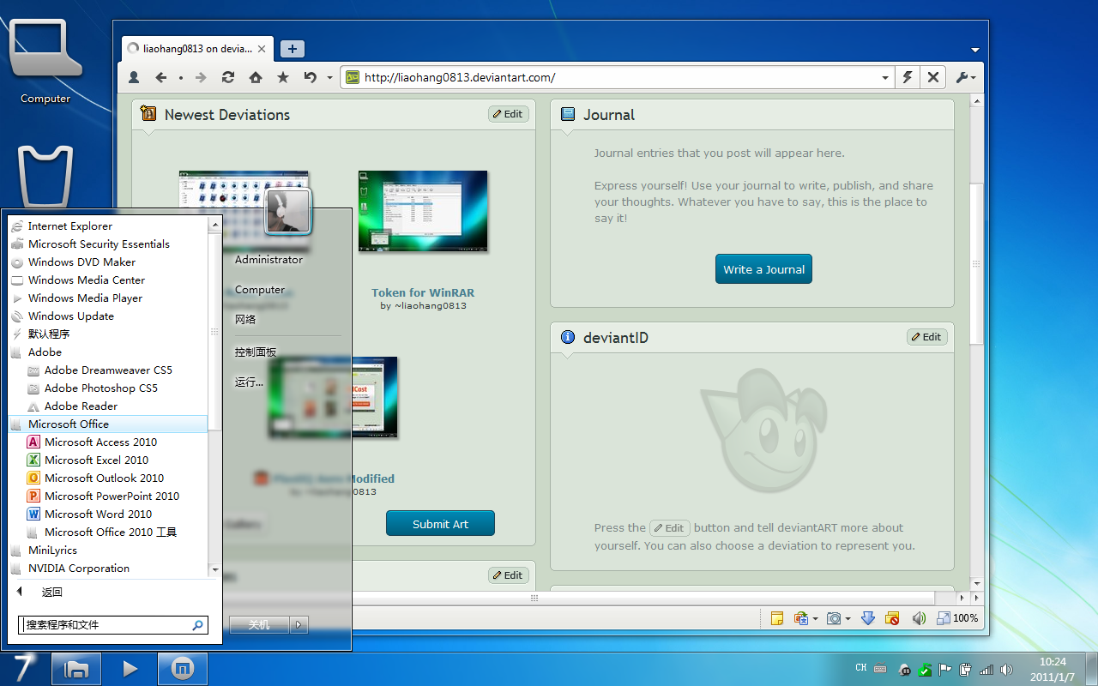Open 控制面板 from the Start menu
Screen dimensions: 1098x686
pyautogui.click(x=256, y=352)
